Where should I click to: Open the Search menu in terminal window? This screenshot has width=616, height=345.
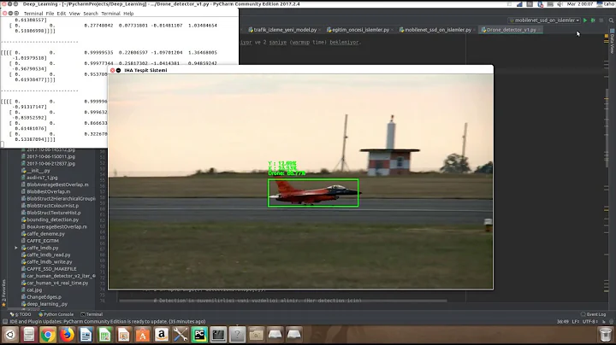(91, 14)
